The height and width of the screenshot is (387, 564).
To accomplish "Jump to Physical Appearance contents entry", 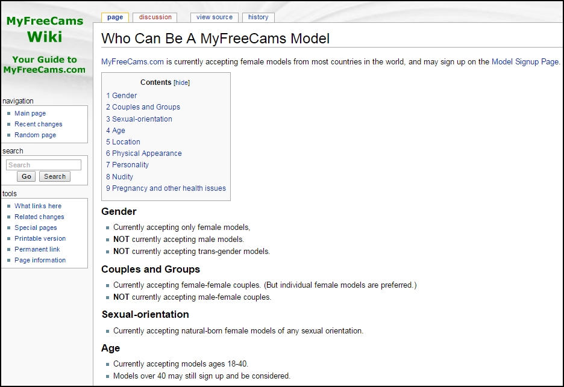I will [144, 153].
